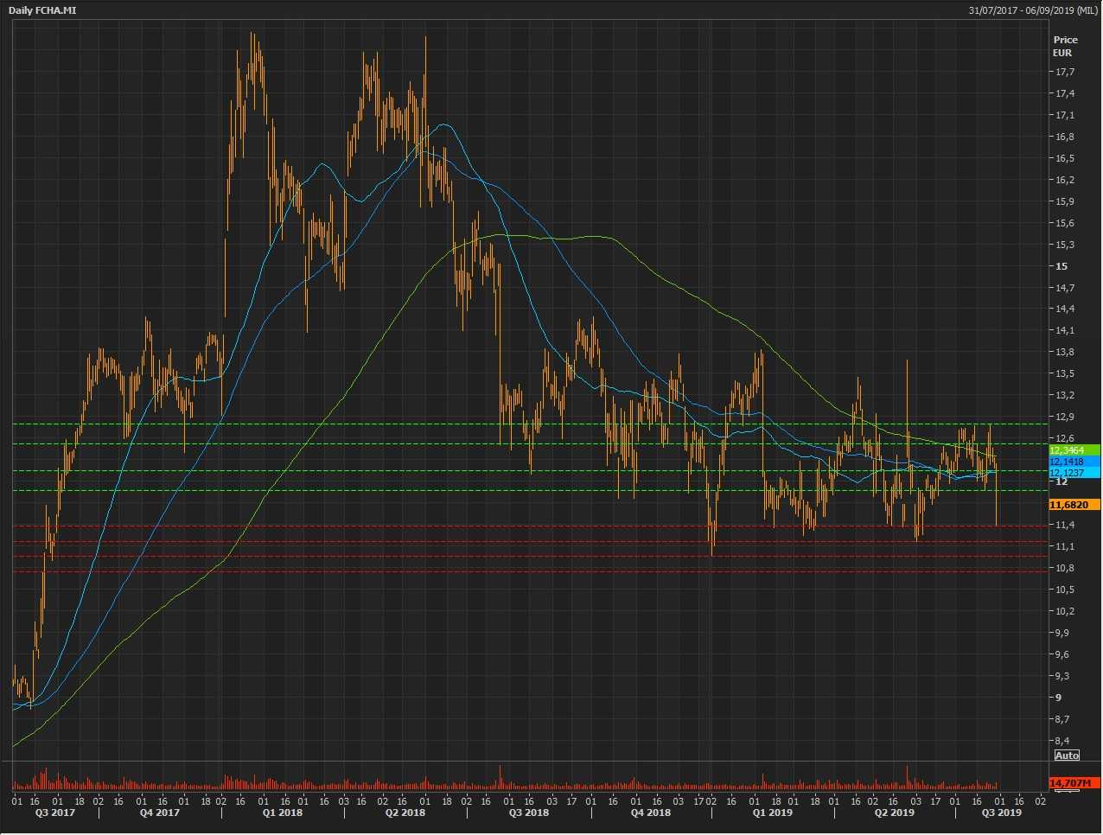
Task: Click the dark blue 12,1418 indicator tag
Action: coord(1074,462)
